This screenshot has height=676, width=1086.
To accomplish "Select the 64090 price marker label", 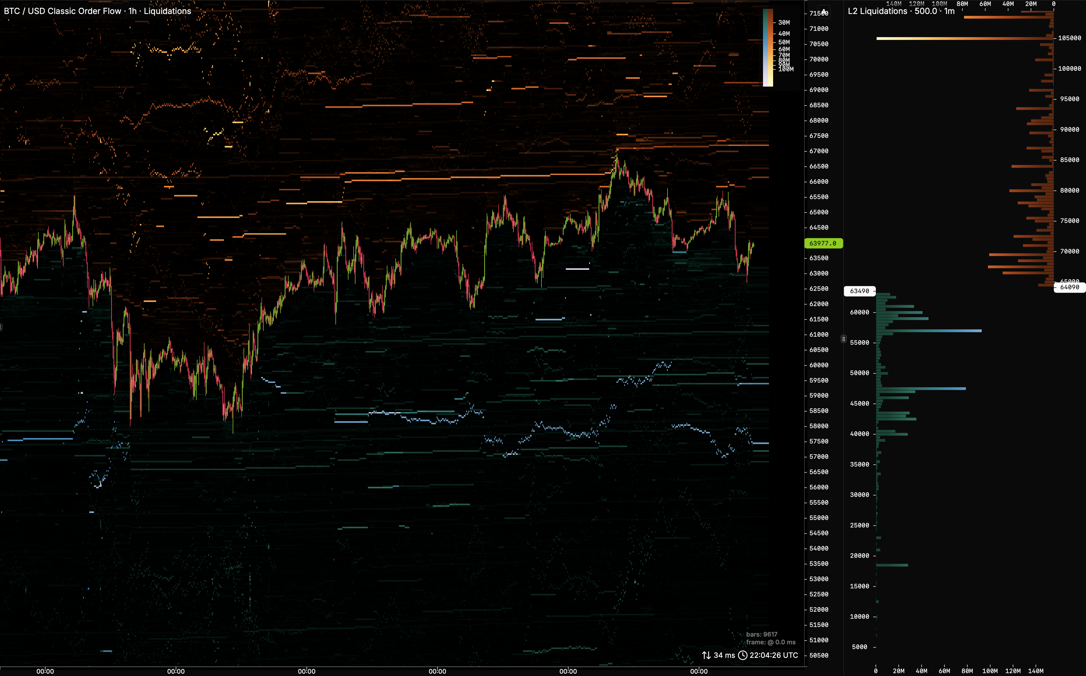I will [1069, 287].
